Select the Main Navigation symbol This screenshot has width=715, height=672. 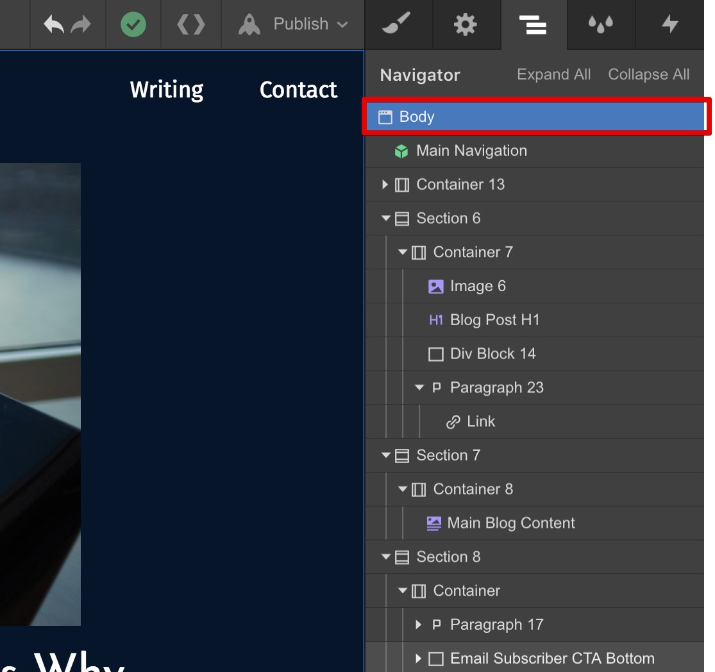(x=471, y=151)
